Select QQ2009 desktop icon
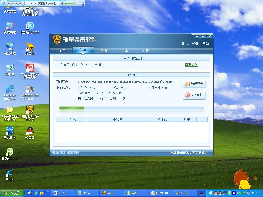Image resolution: width=263 pixels, height=197 pixels. click(30, 133)
